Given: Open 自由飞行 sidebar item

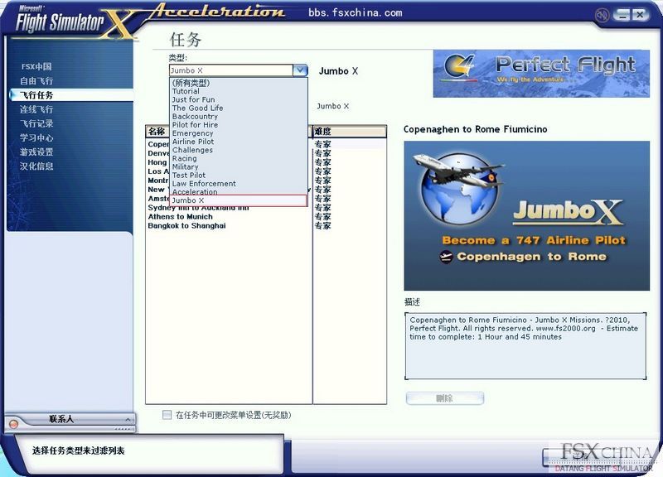Looking at the screenshot, I should pyautogui.click(x=36, y=80).
